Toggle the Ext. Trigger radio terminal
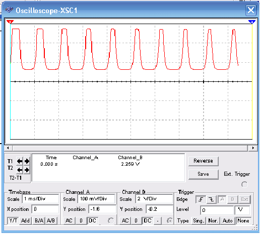Screen dimensions: 261x236 pos(244,184)
